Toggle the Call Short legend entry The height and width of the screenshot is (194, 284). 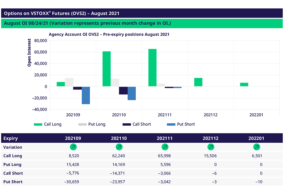pyautogui.click(x=136, y=124)
